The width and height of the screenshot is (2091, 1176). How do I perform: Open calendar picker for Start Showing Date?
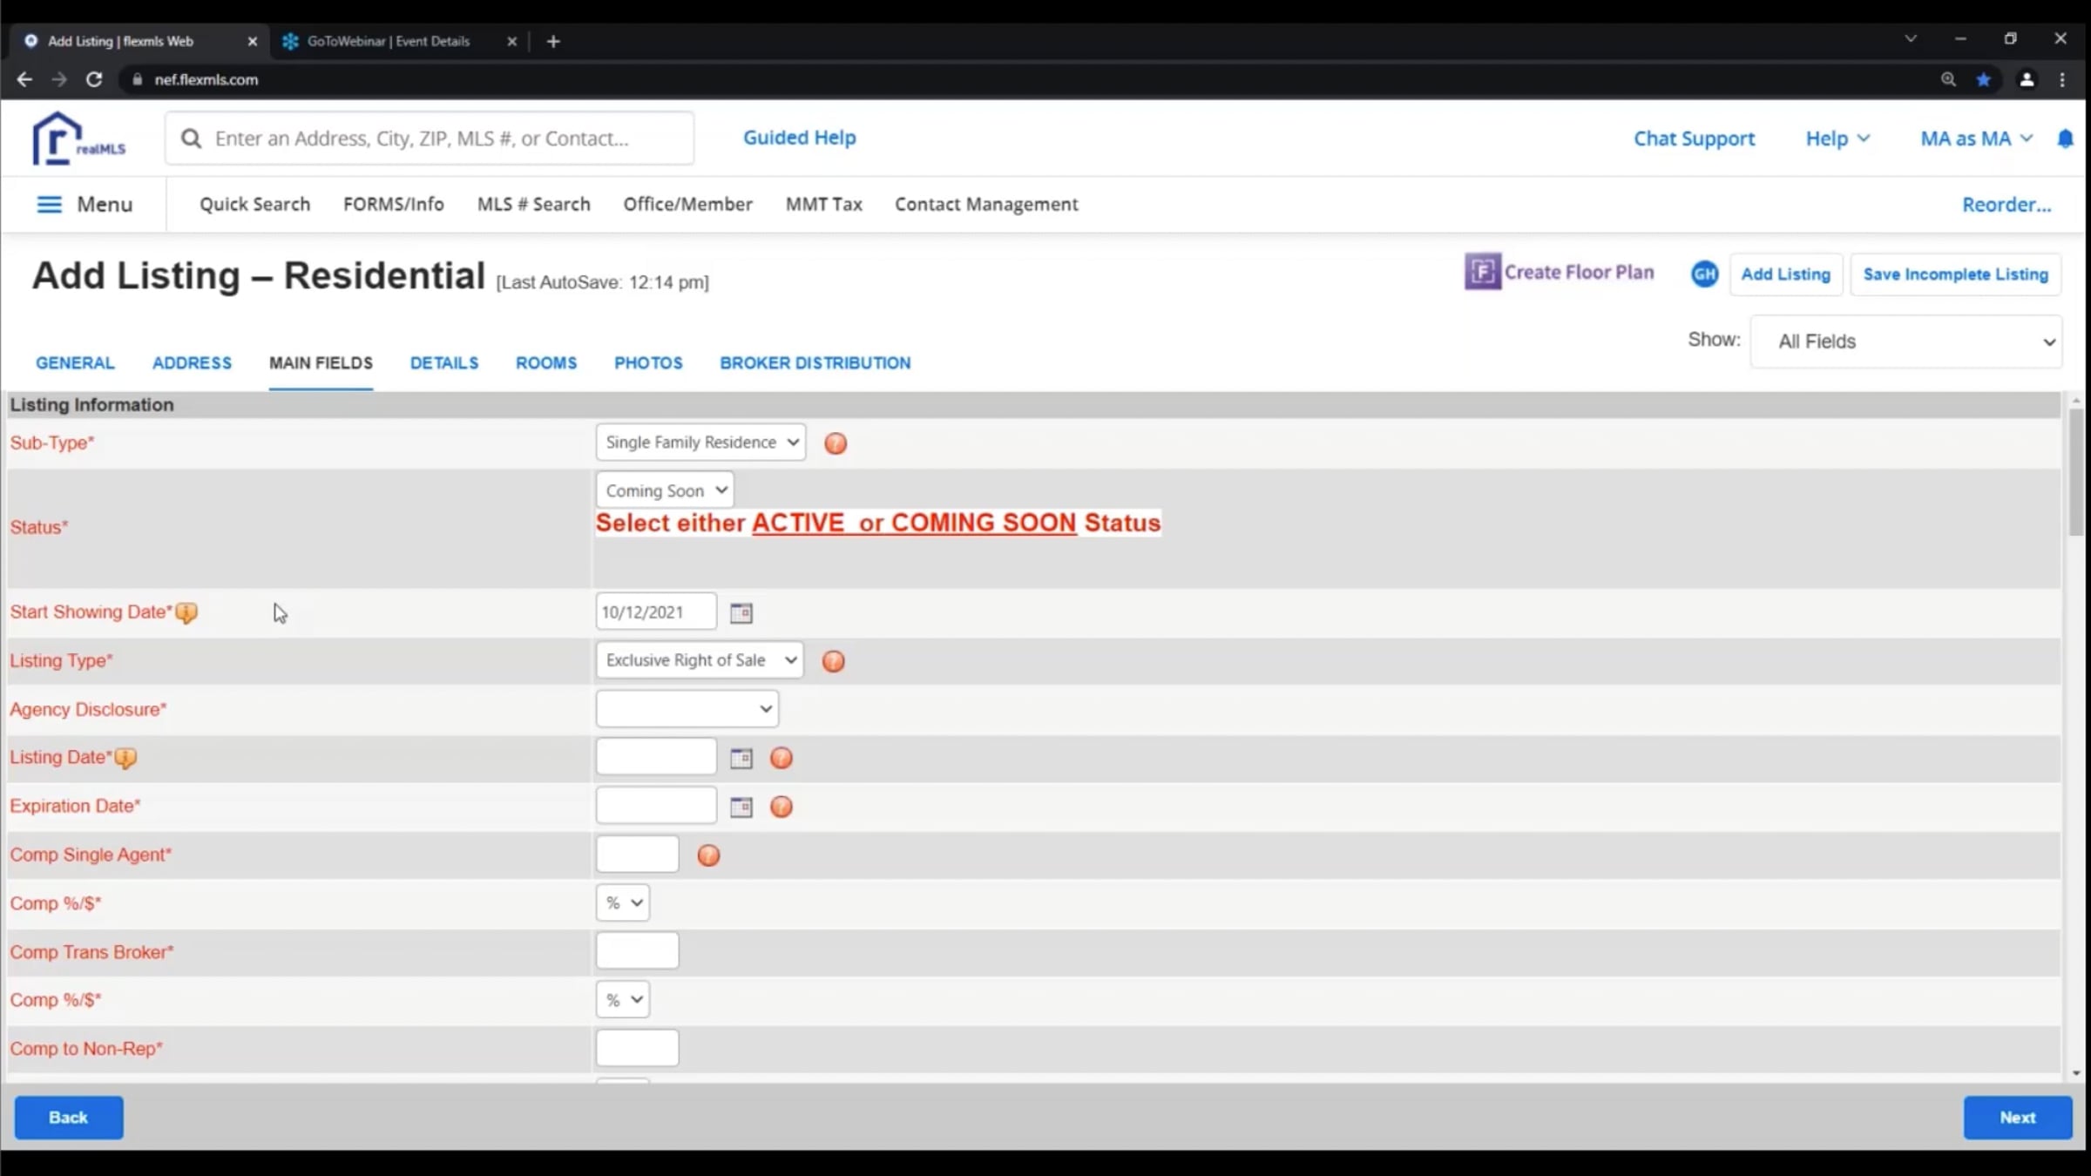click(741, 612)
